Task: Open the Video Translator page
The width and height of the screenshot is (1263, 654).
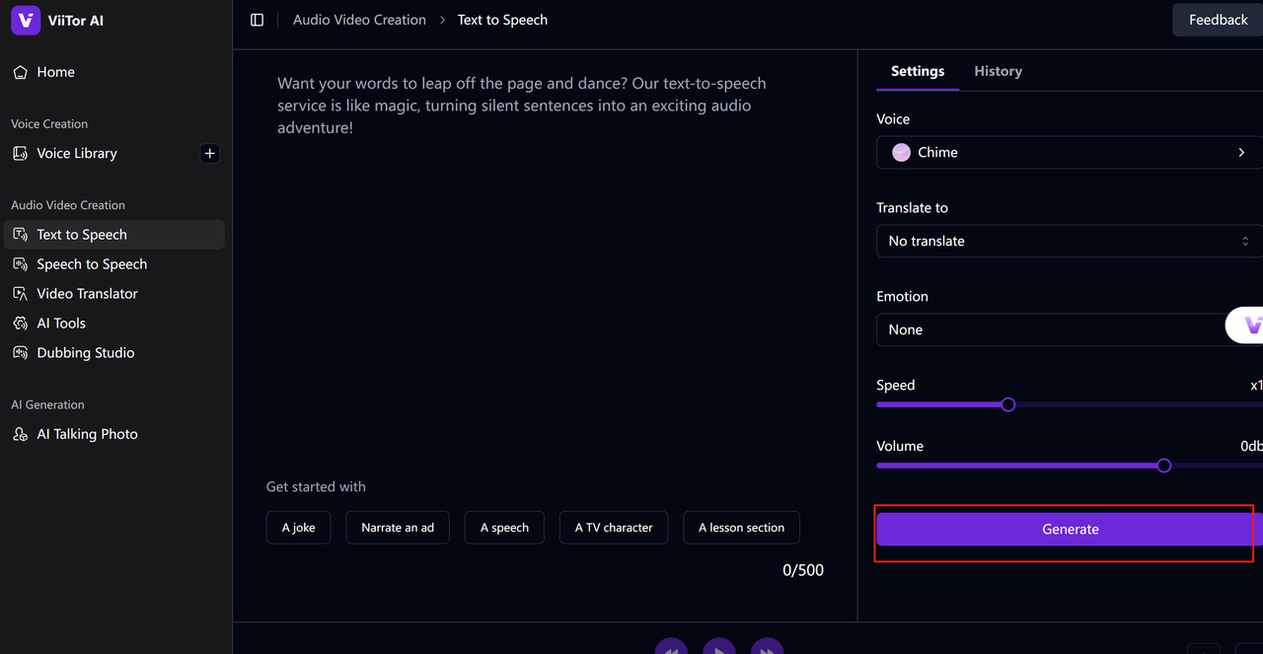Action: click(87, 294)
